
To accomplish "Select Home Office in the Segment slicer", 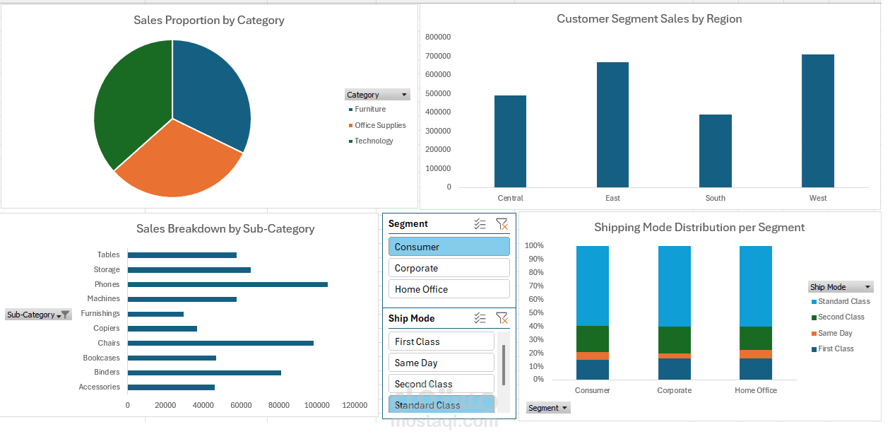I will click(449, 289).
